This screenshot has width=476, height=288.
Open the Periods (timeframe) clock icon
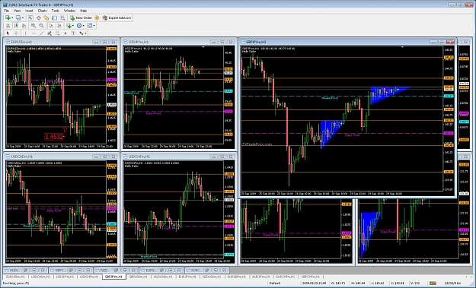tap(79, 25)
